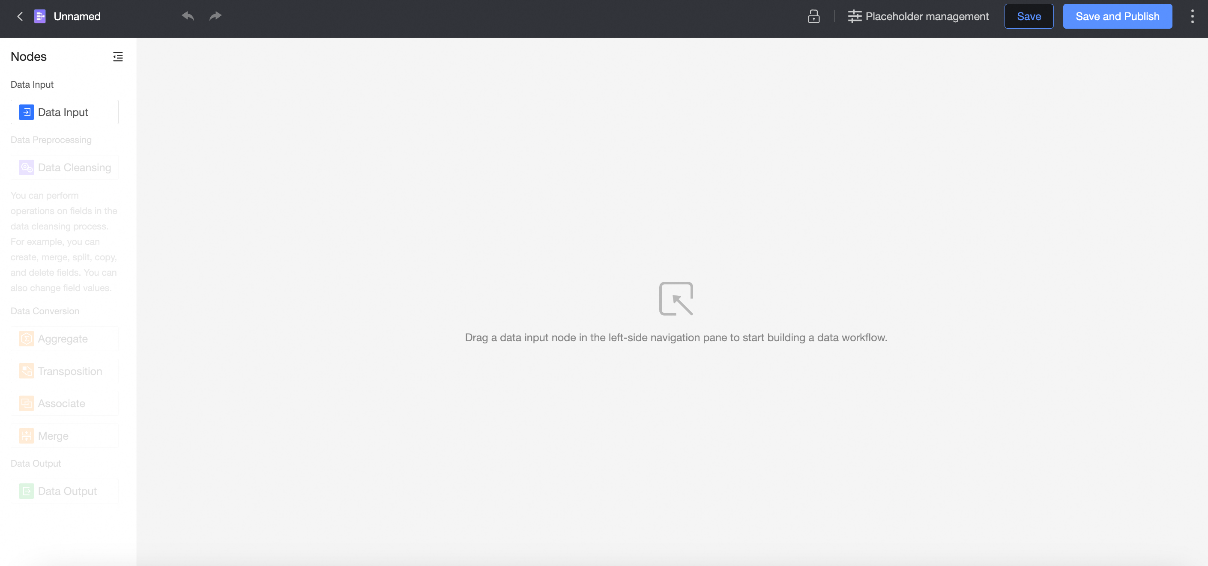Select the Aggregate node

tap(65, 339)
